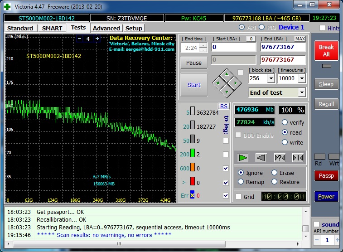Image resolution: width=343 pixels, height=252 pixels.
Task: Click the backward scan arrow icon
Action: point(261,158)
